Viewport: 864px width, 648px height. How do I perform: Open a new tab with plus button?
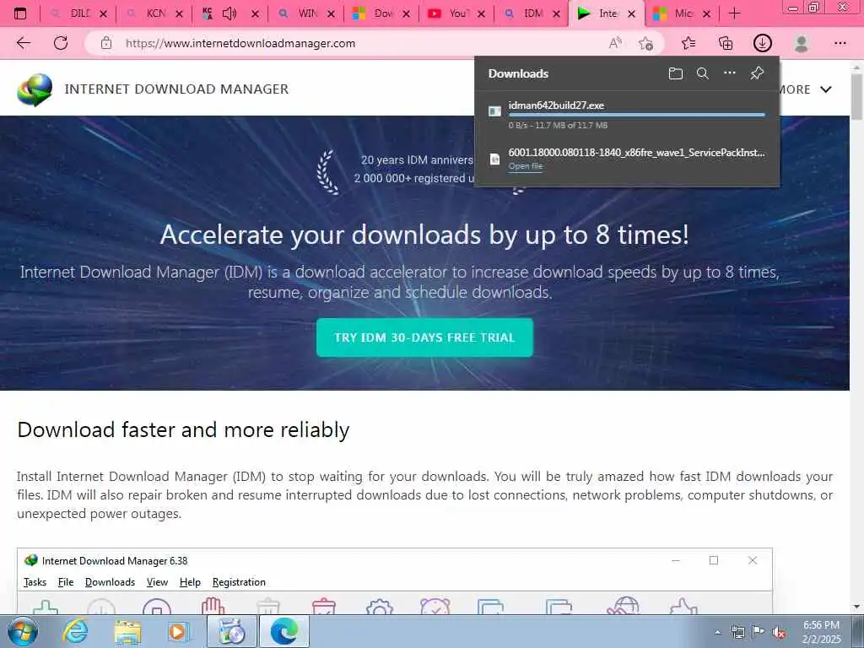(735, 13)
